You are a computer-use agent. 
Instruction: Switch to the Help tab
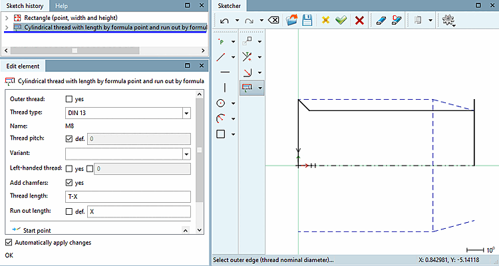coord(61,5)
